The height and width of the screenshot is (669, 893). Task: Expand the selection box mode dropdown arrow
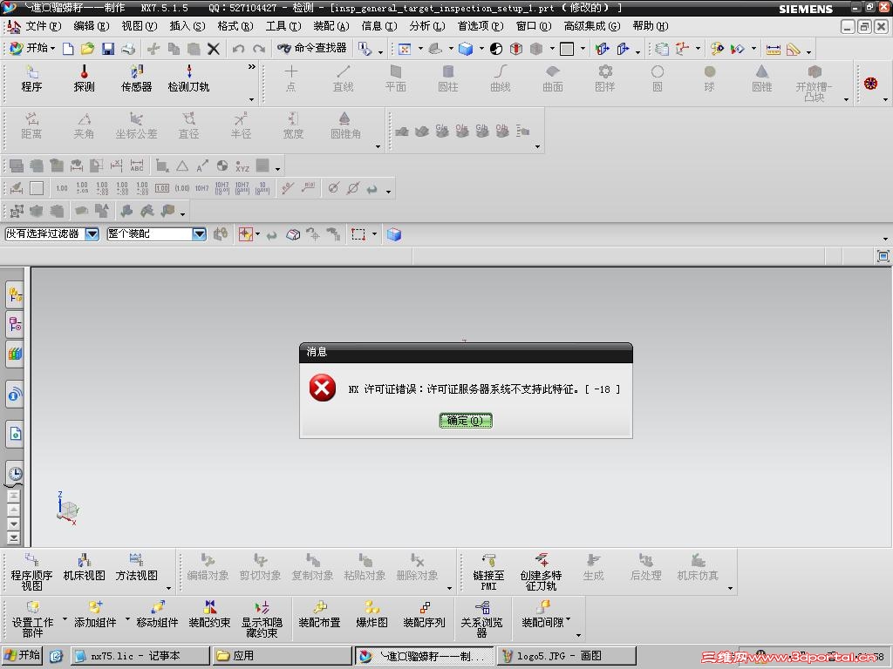pyautogui.click(x=374, y=233)
